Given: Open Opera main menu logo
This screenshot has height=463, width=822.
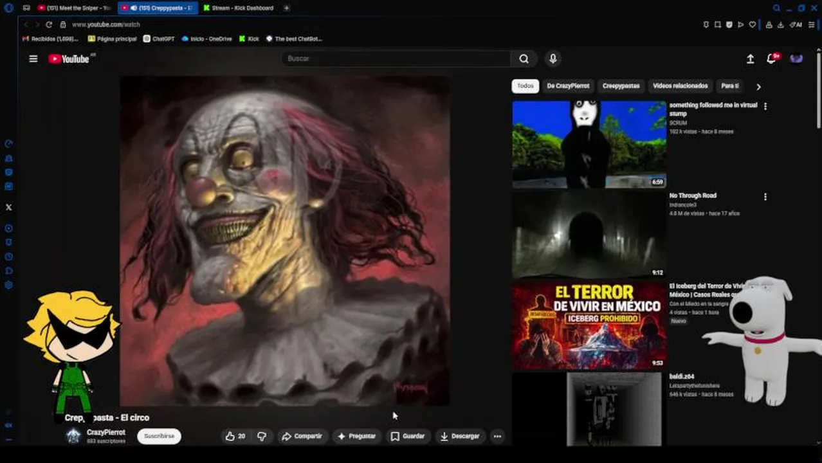Looking at the screenshot, I should 8,8.
